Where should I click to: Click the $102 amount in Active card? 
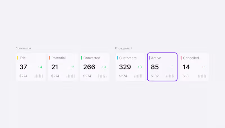[x=155, y=76]
